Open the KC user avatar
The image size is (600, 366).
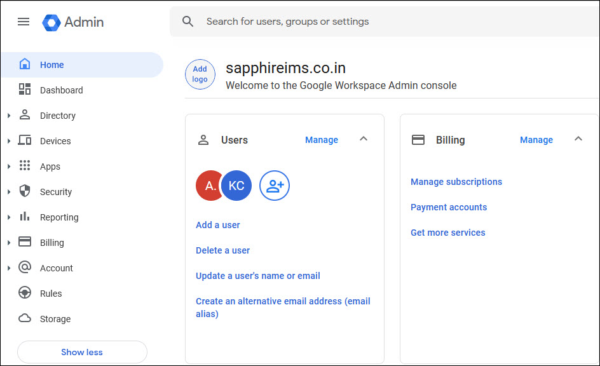(x=238, y=186)
